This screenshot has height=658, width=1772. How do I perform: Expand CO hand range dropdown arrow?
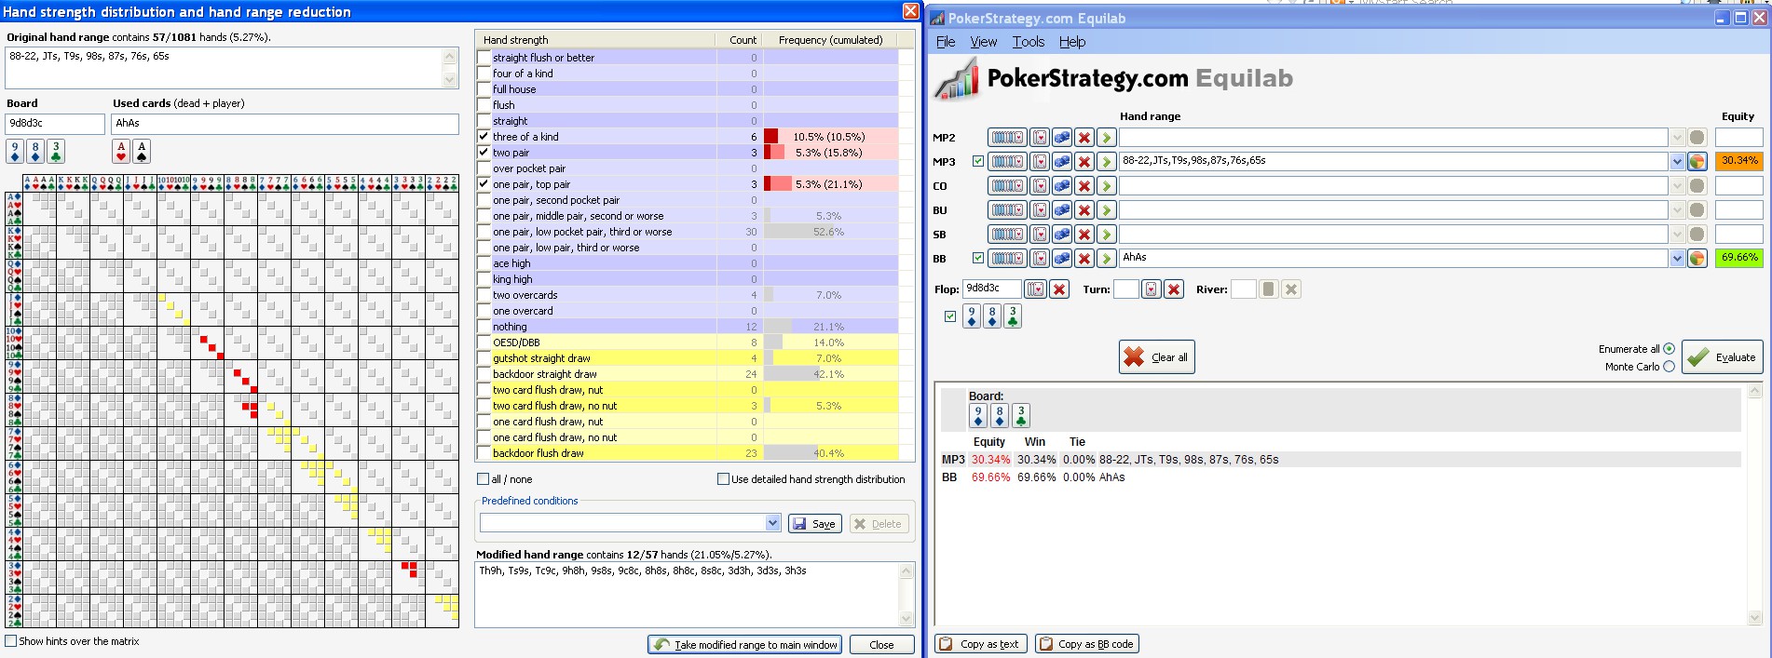[1677, 185]
